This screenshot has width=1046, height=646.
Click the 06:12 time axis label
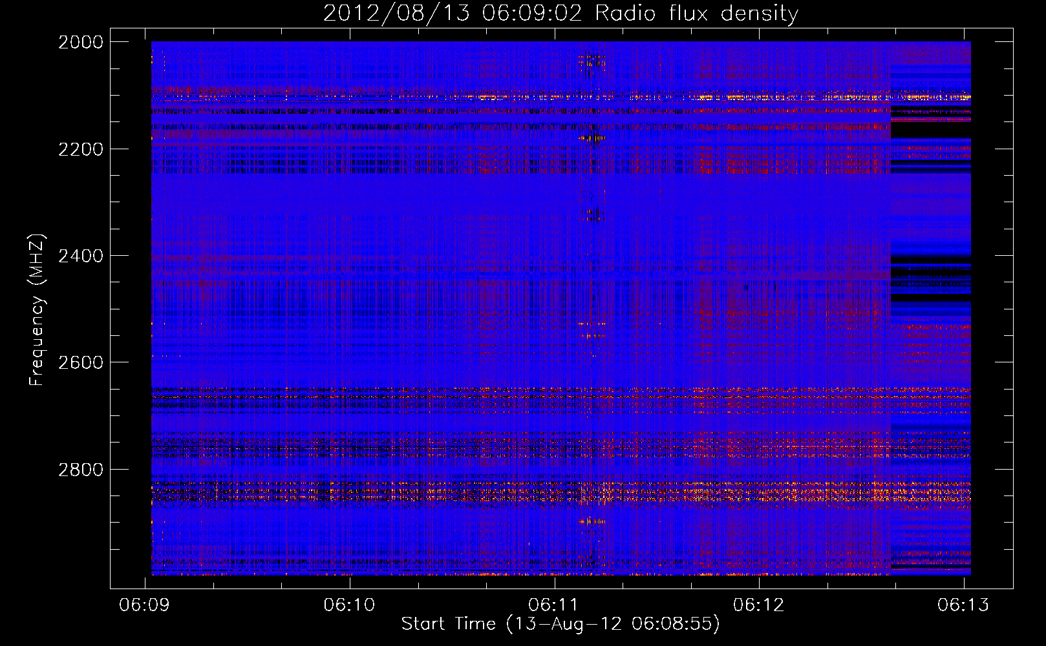click(759, 605)
